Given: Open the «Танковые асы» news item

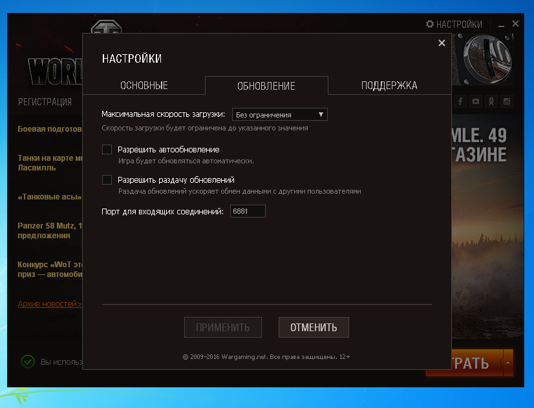Looking at the screenshot, I should click(50, 197).
